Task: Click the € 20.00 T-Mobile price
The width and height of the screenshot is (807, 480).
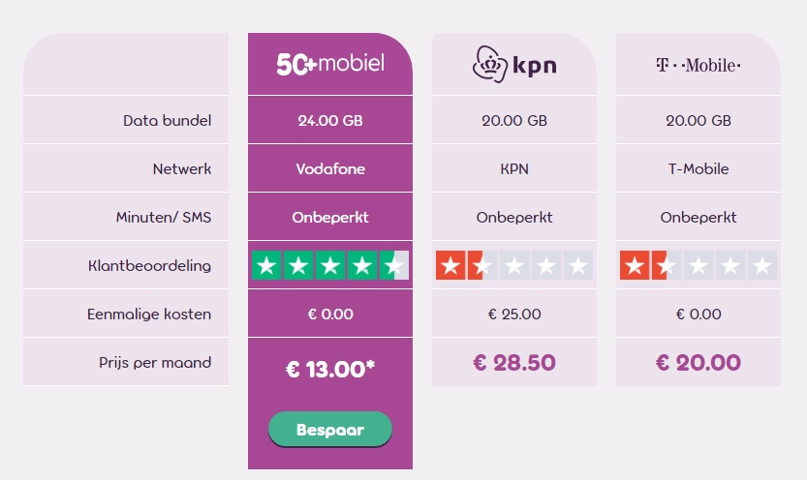Action: coord(698,363)
